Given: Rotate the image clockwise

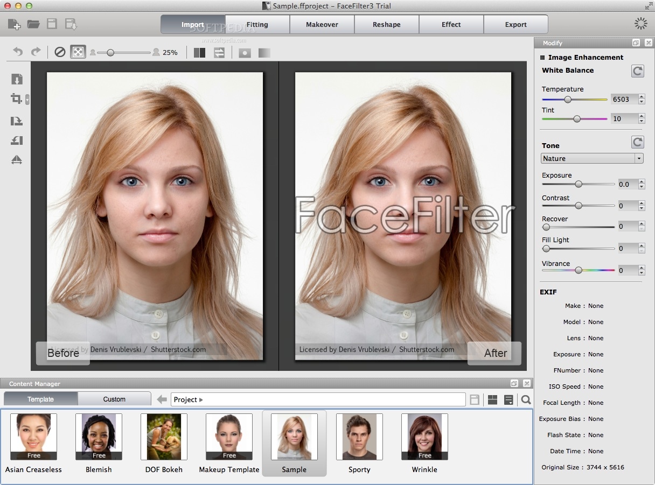Looking at the screenshot, I should (16, 121).
